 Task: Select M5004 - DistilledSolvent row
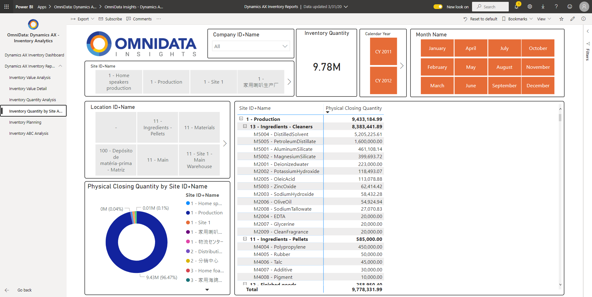coord(310,134)
